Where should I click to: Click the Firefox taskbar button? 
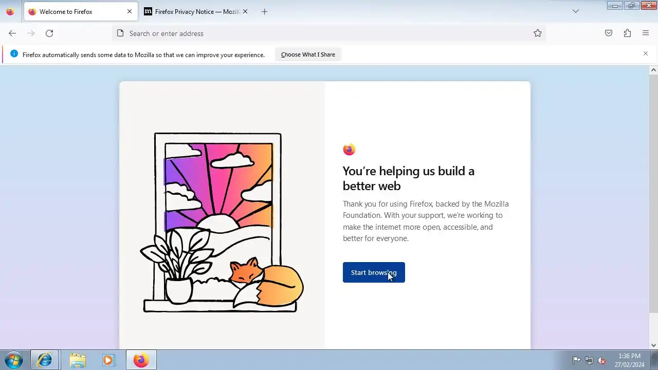tap(141, 360)
